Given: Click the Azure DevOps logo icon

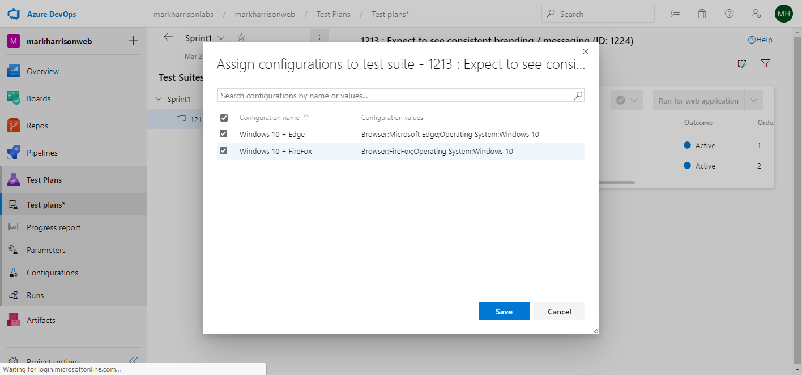Looking at the screenshot, I should click(x=14, y=14).
